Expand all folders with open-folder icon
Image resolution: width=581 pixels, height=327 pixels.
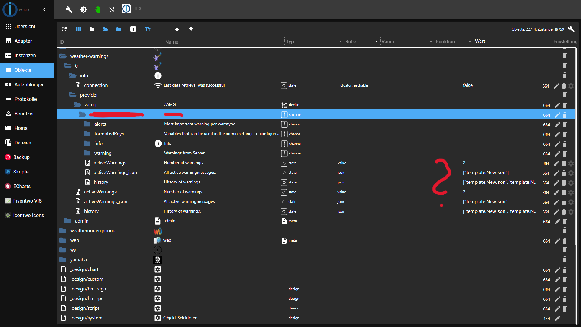pos(105,29)
